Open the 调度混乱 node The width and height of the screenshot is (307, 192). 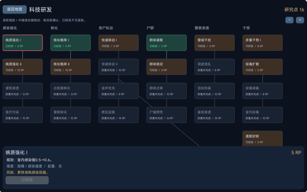(x=214, y=67)
